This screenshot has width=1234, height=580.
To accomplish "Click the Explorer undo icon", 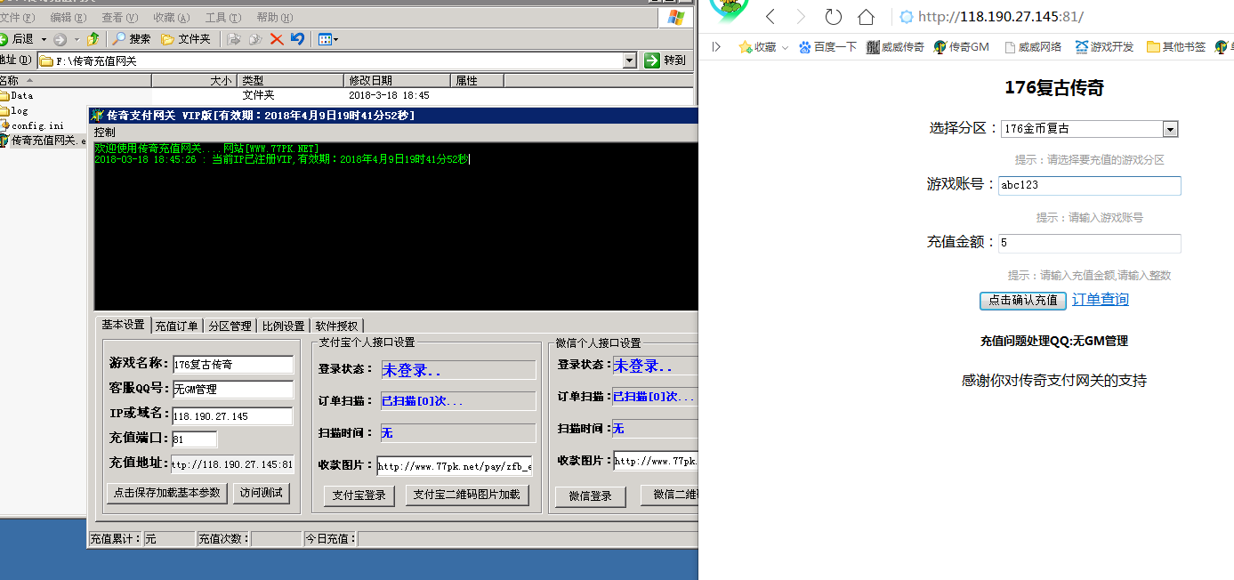I will (297, 39).
